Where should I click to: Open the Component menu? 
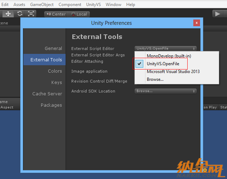[x=70, y=5]
